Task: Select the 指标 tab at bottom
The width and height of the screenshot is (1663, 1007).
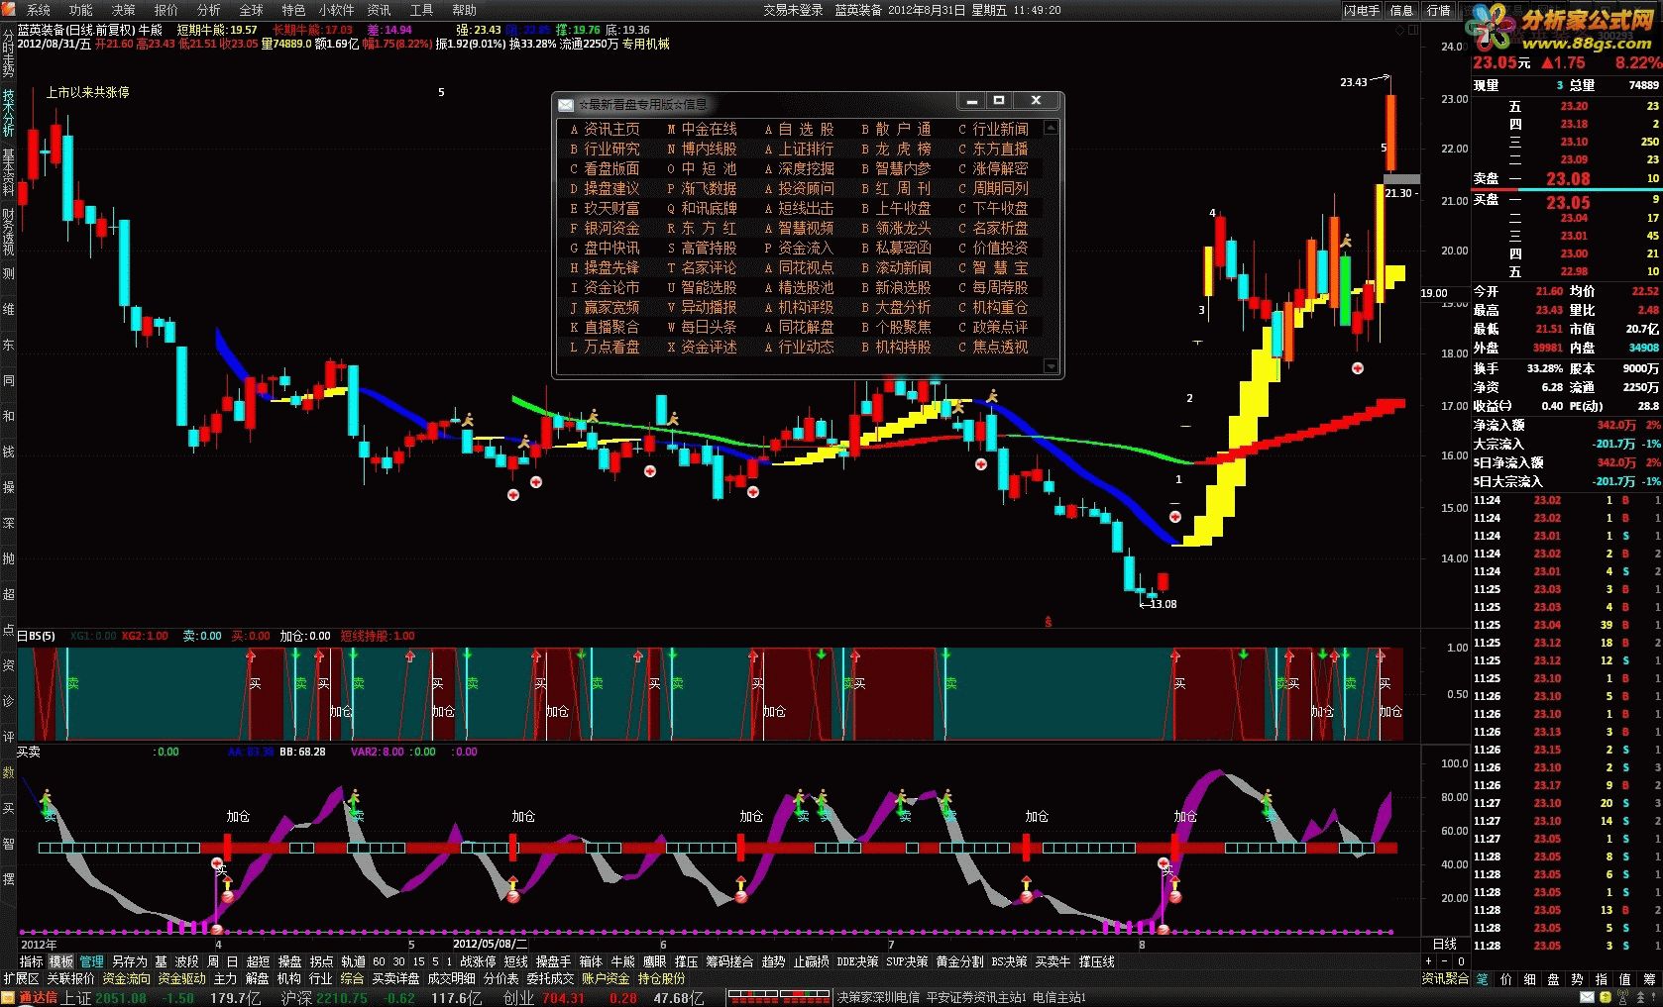Action: coord(32,961)
